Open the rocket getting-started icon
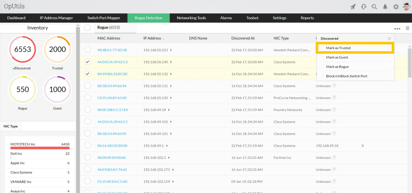 (x=353, y=6)
